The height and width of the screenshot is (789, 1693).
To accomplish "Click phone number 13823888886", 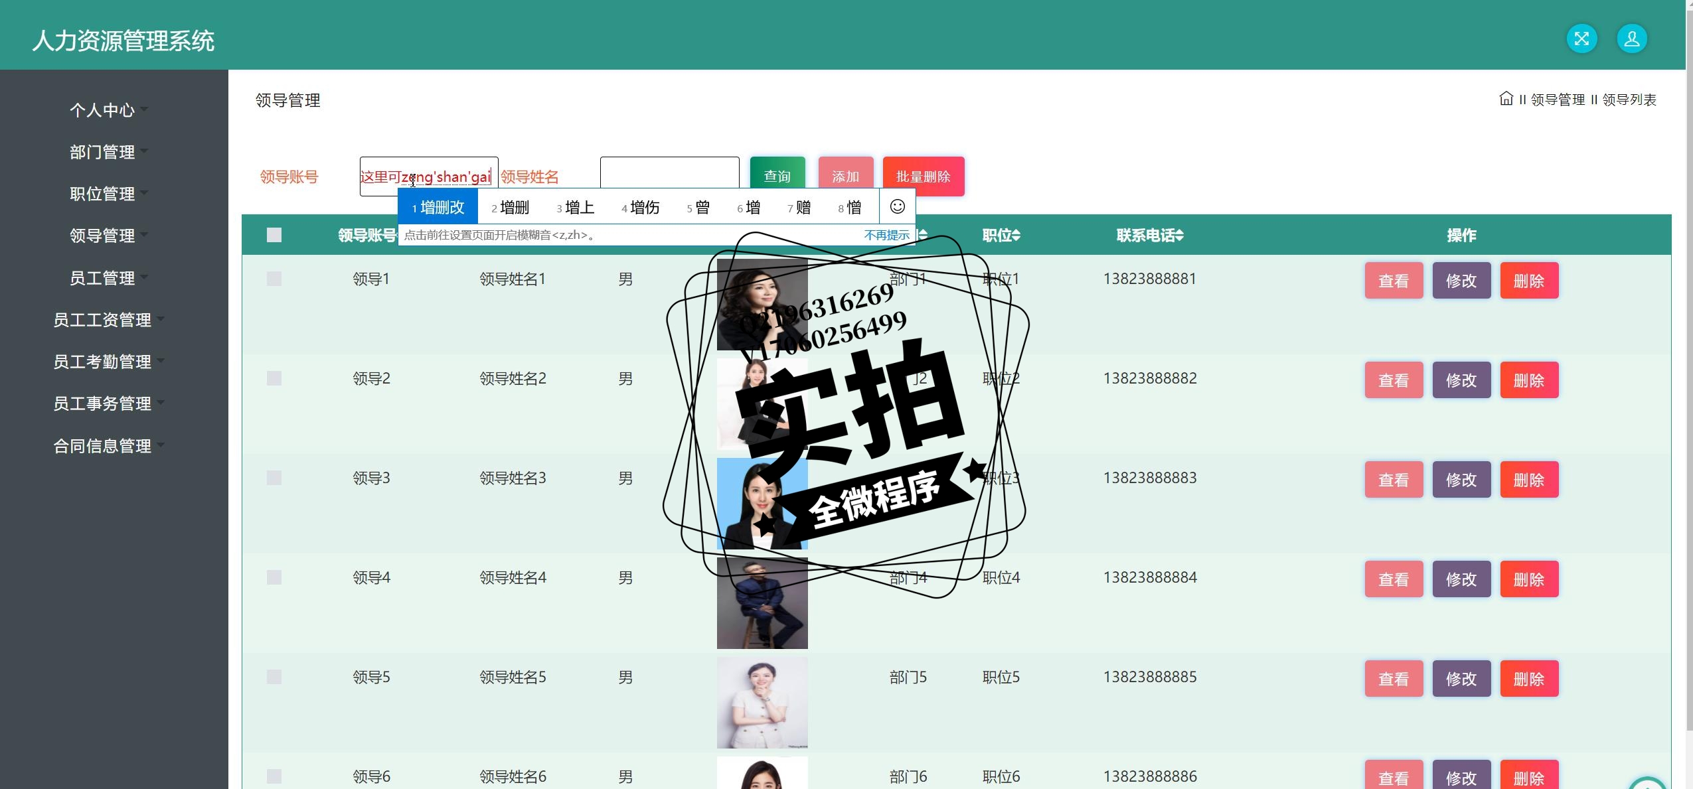I will point(1150,776).
